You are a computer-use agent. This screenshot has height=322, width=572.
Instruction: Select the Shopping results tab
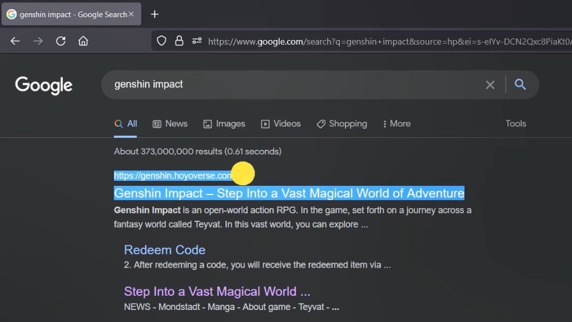341,124
